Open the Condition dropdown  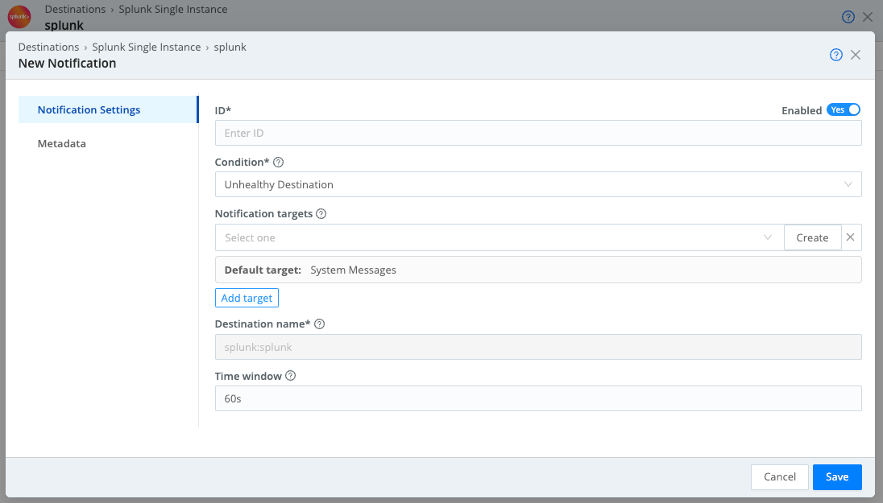point(848,184)
